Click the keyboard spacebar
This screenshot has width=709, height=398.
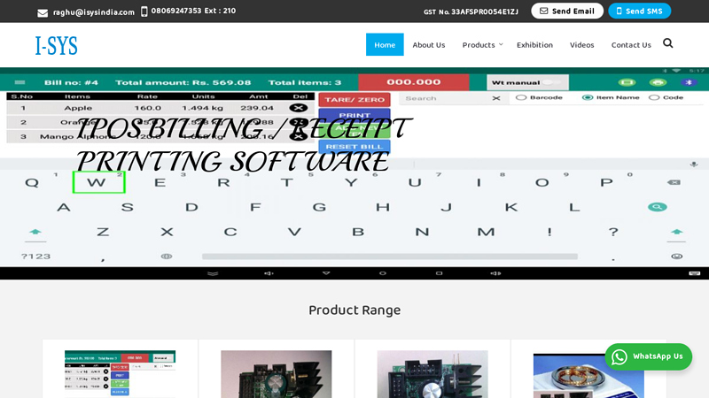(x=390, y=256)
